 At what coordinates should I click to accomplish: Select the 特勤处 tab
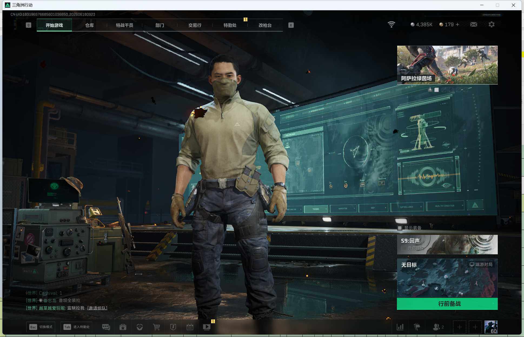tap(230, 25)
